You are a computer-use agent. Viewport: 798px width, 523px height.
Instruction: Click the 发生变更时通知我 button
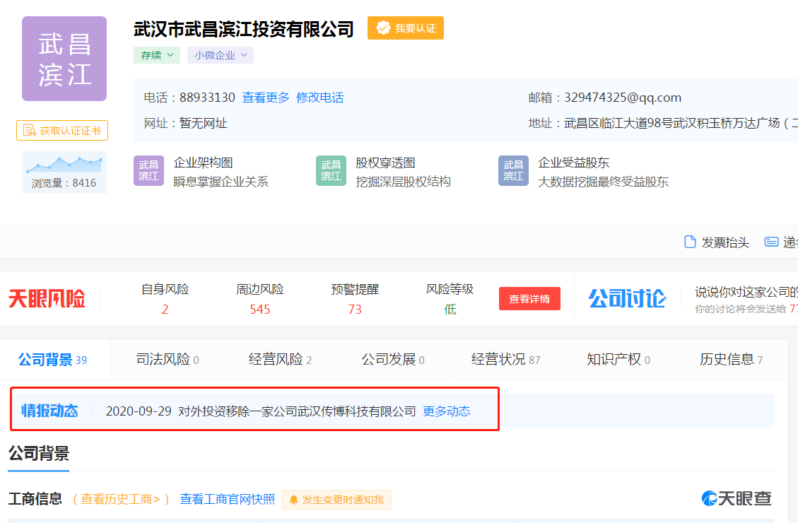click(336, 500)
